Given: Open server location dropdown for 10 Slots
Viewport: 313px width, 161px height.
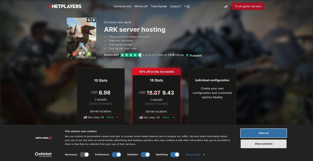Looking at the screenshot, I should (x=101, y=117).
